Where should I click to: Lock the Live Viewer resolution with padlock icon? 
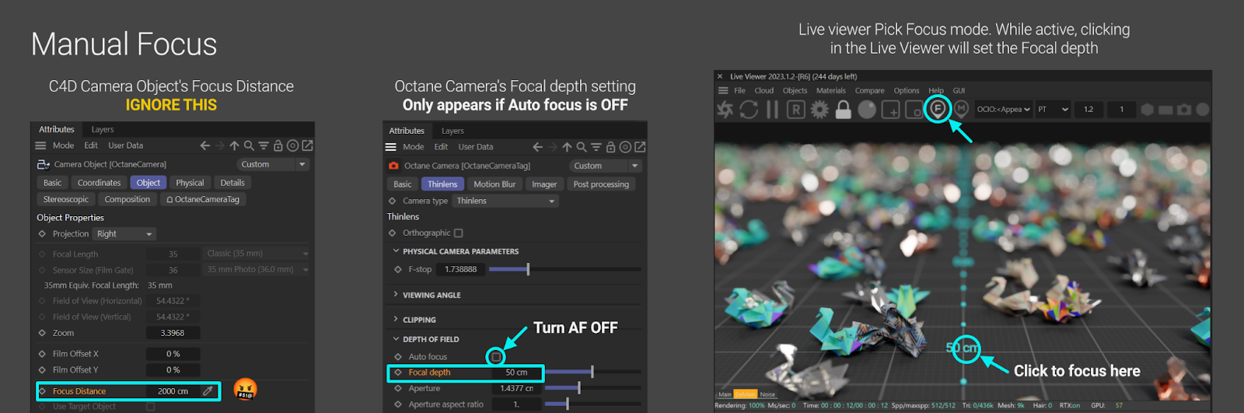[843, 110]
